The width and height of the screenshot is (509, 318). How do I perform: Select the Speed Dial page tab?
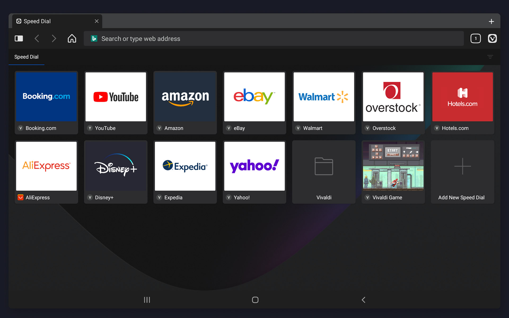point(27,57)
